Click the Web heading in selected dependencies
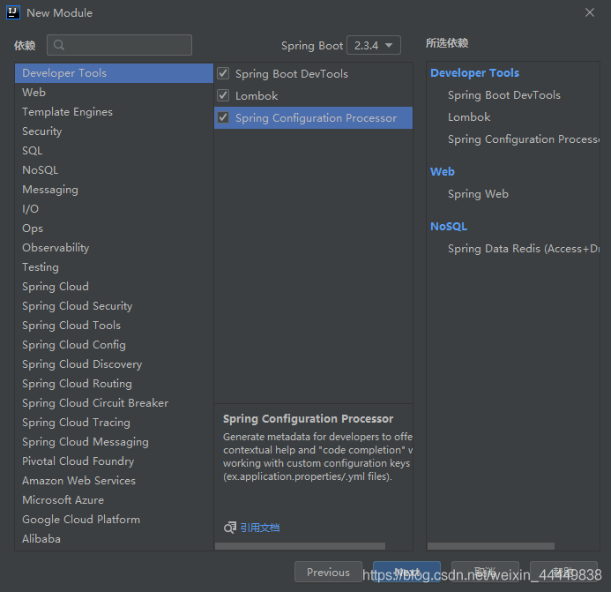Image resolution: width=611 pixels, height=592 pixels. click(x=443, y=171)
